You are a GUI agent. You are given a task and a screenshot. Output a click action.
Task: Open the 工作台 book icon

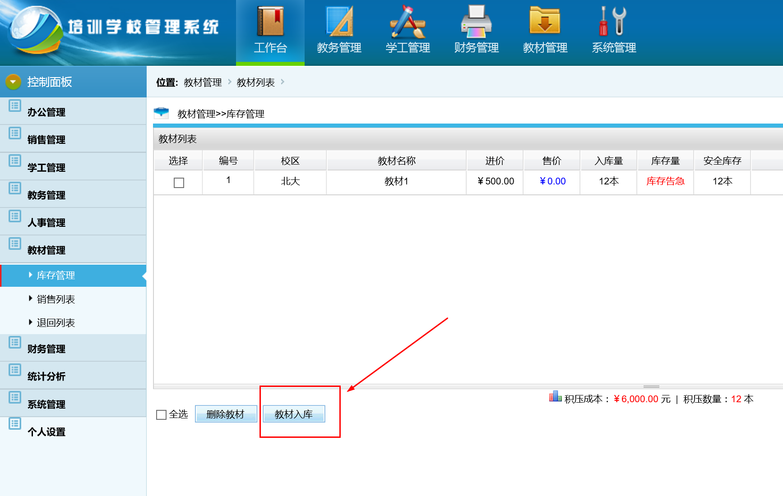[270, 21]
